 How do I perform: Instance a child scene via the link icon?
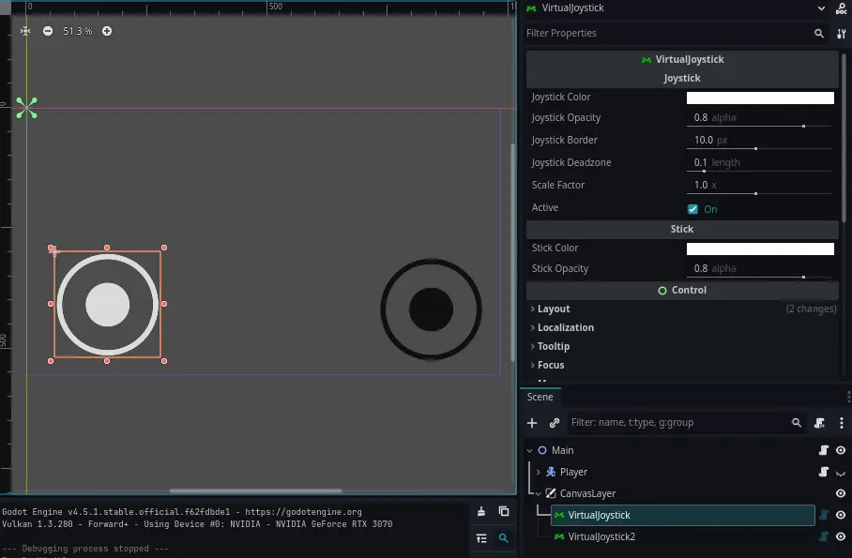tap(553, 423)
